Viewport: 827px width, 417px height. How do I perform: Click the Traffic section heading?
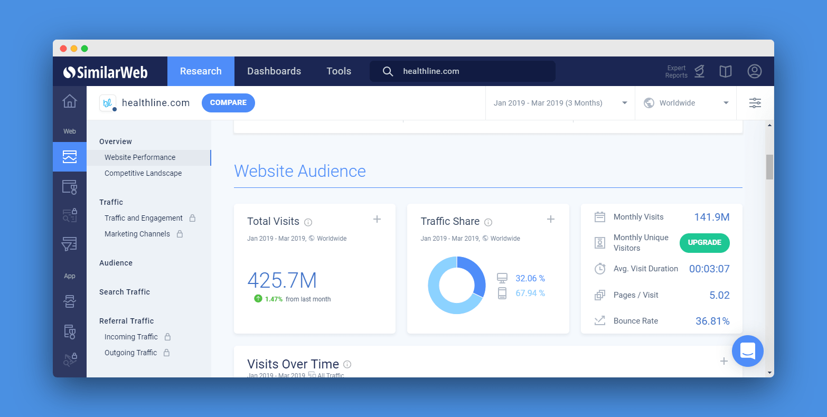coord(111,202)
